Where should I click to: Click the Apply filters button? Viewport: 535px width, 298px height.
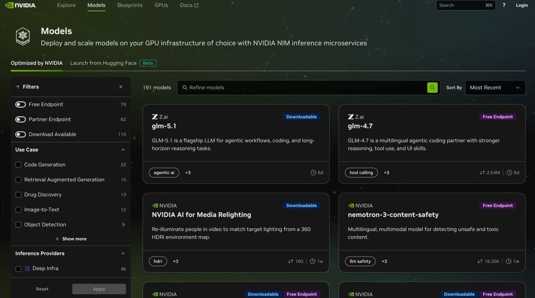click(x=99, y=289)
